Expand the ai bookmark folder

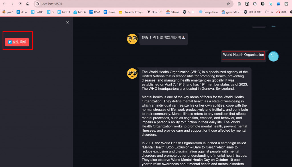click(269, 12)
